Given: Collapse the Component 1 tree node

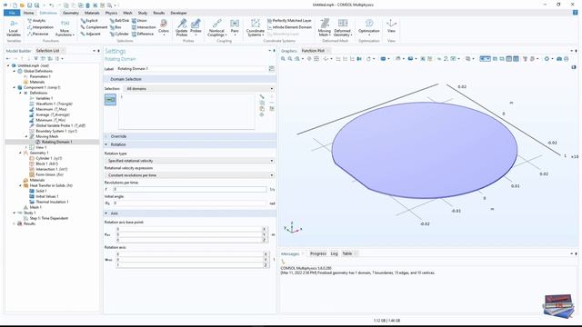Looking at the screenshot, I should (x=15, y=87).
